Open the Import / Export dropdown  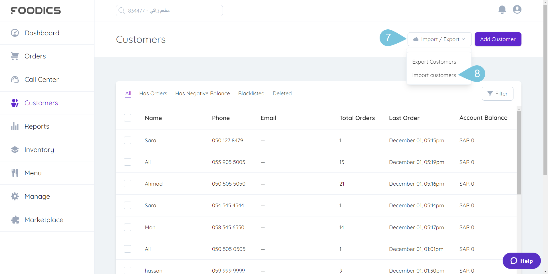click(439, 39)
